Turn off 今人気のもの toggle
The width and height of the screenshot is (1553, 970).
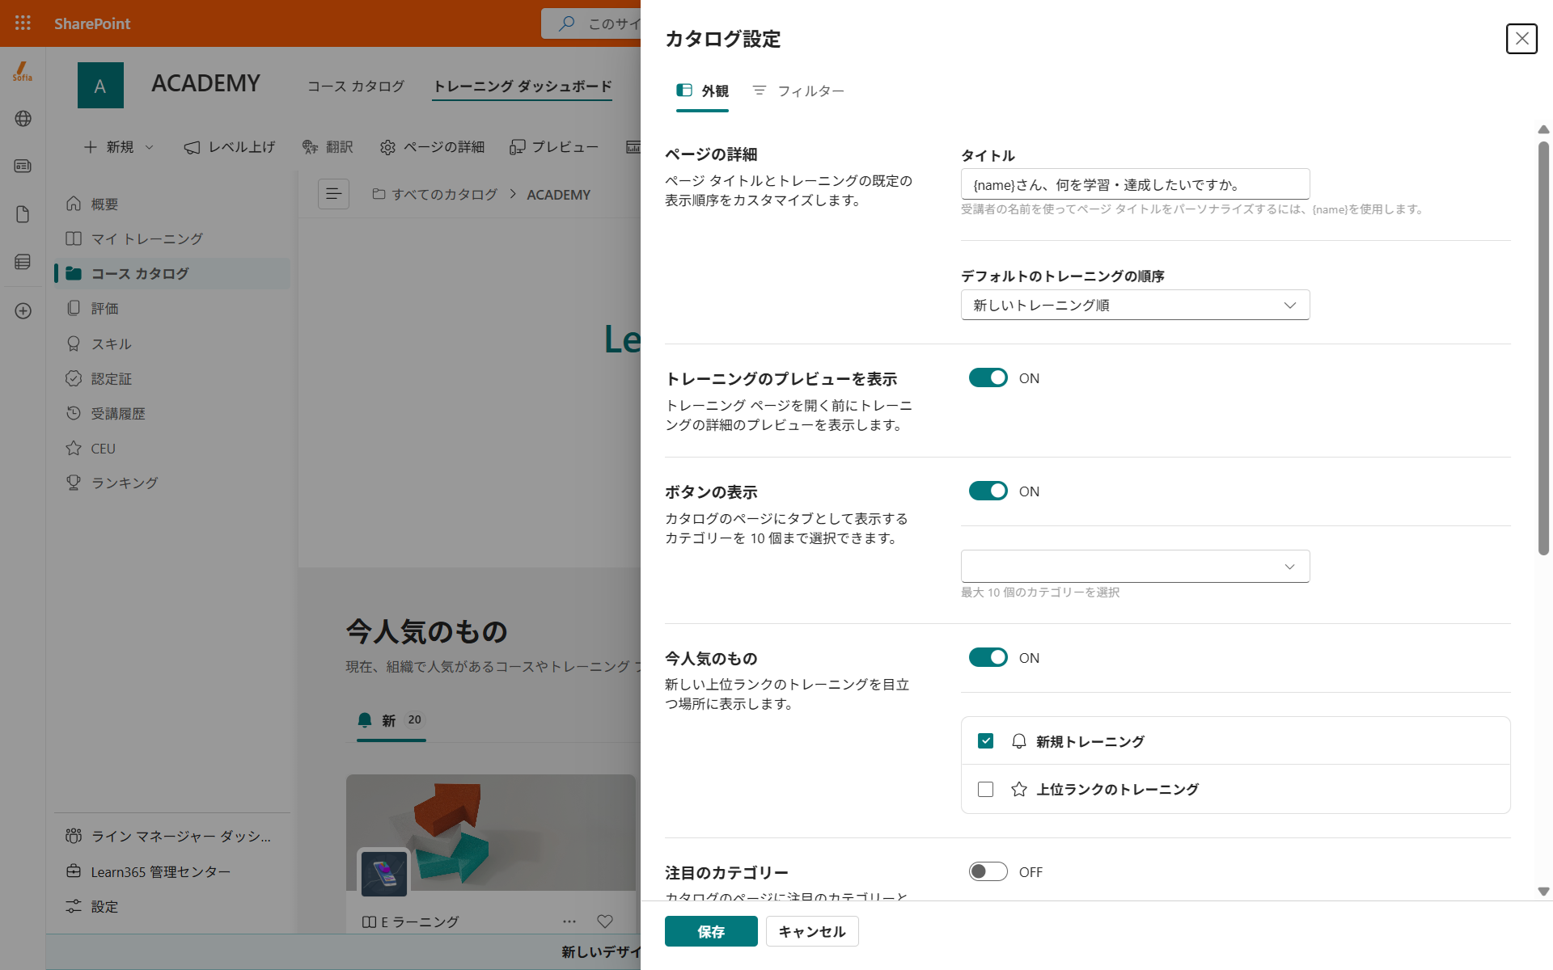point(988,657)
